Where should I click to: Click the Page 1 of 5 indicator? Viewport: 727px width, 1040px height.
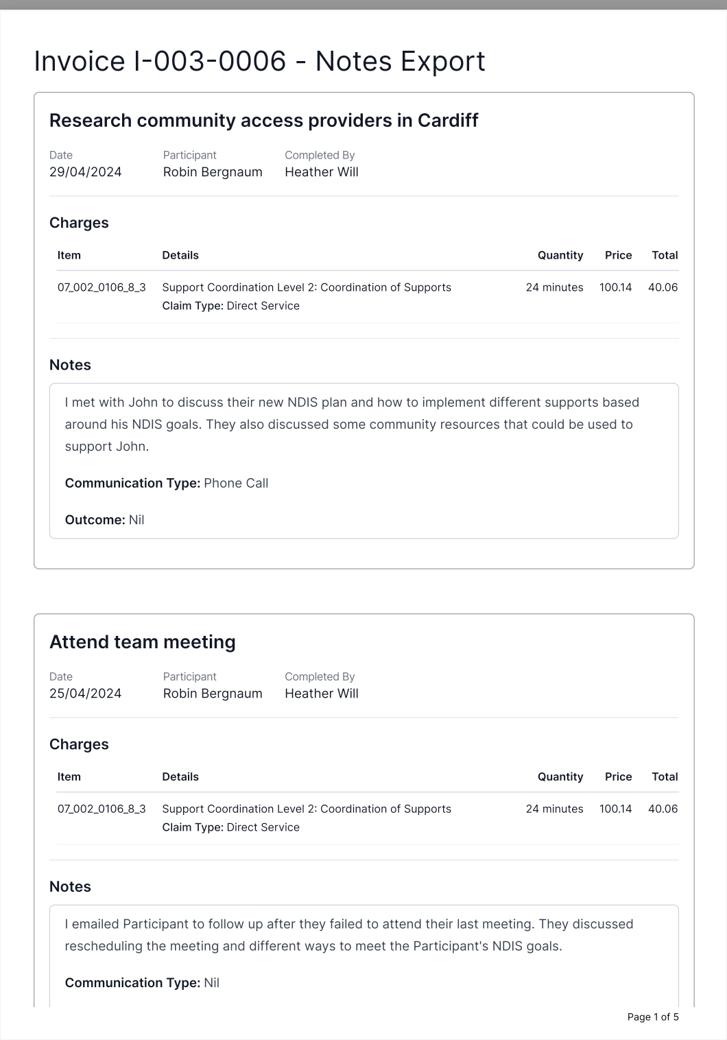(652, 1017)
